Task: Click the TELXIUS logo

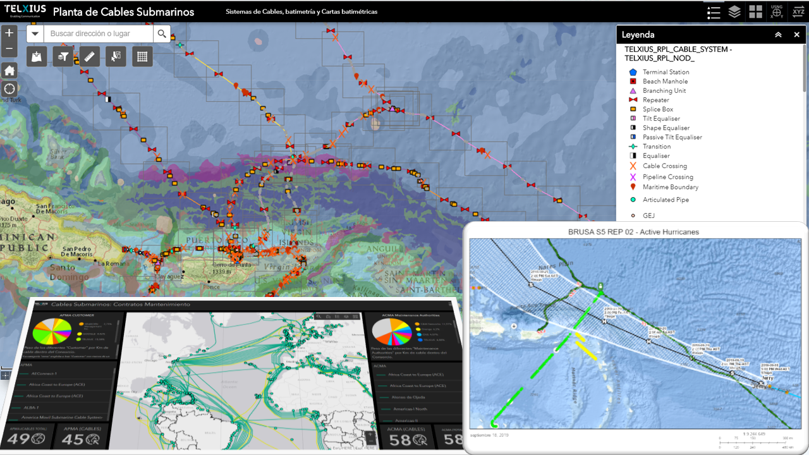Action: 25,12
